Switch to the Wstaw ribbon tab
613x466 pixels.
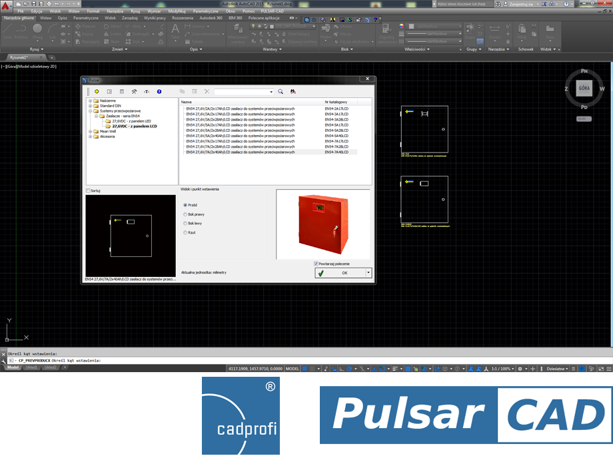pos(46,18)
